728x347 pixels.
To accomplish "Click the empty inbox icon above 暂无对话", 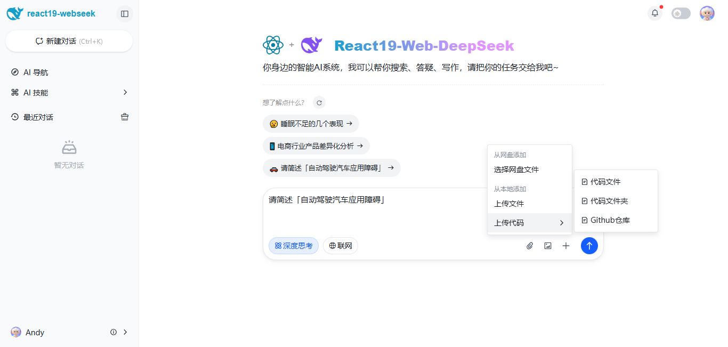I will coord(69,147).
